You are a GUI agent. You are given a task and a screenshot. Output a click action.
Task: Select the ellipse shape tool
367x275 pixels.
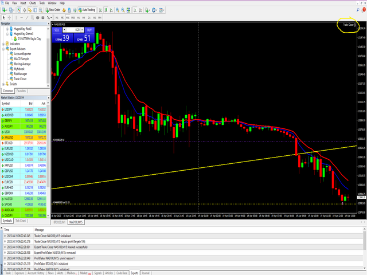[x=37, y=18]
